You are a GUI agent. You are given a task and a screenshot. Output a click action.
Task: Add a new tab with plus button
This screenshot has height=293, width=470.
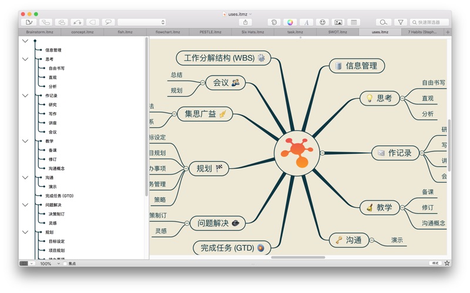[448, 32]
